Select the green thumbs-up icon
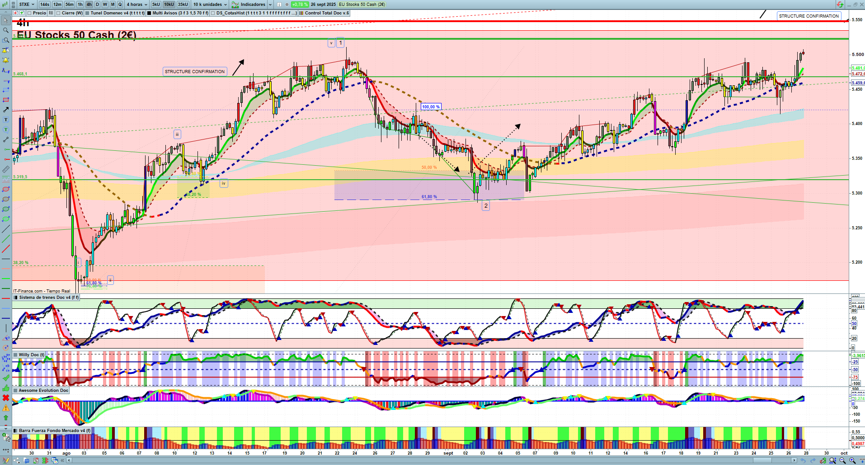 coord(6,388)
